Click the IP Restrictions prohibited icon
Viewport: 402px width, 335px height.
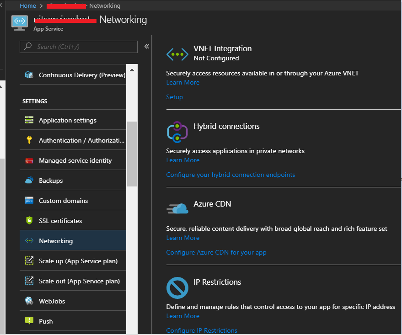pos(177,287)
